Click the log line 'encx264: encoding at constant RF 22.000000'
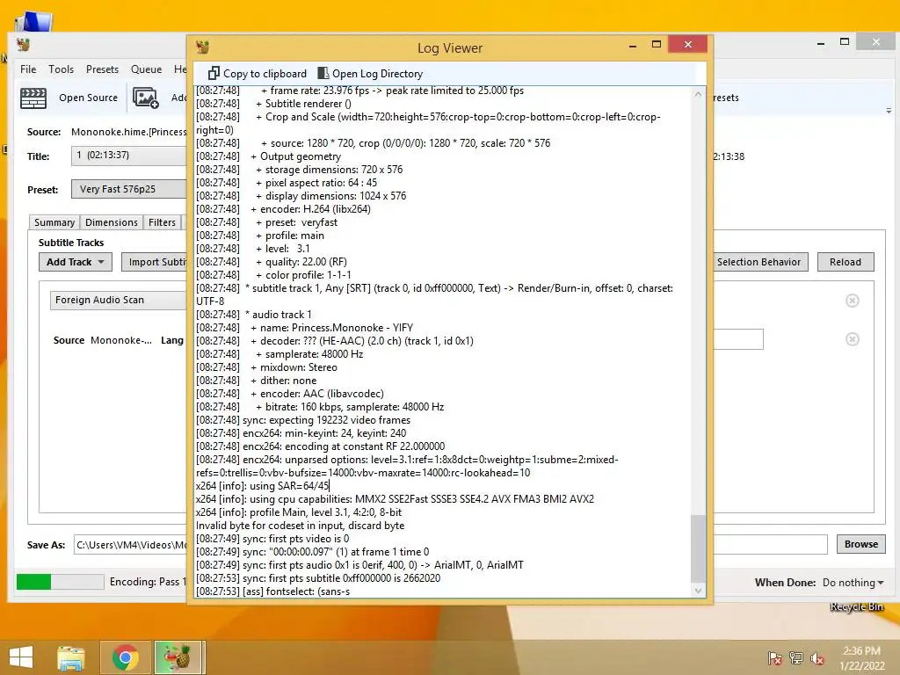The image size is (900, 675). click(x=344, y=446)
